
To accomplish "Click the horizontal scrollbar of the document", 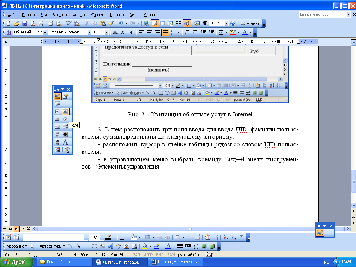I will tap(191, 229).
